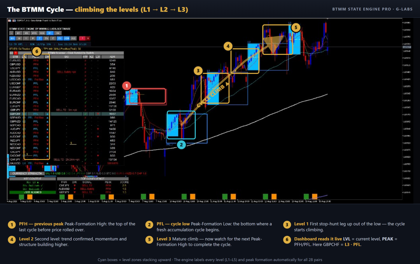Toggle the blue ADR button in the toolbar
The image size is (420, 264).
pos(67,38)
